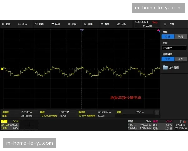
Task: Click the 幅值 measurement value 1.33333A
Action: coord(64,112)
